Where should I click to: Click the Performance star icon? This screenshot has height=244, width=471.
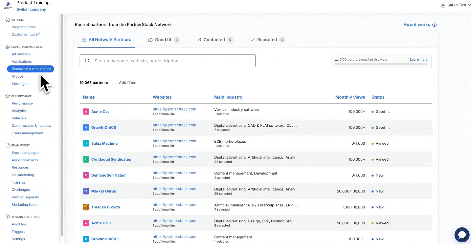tap(7, 96)
